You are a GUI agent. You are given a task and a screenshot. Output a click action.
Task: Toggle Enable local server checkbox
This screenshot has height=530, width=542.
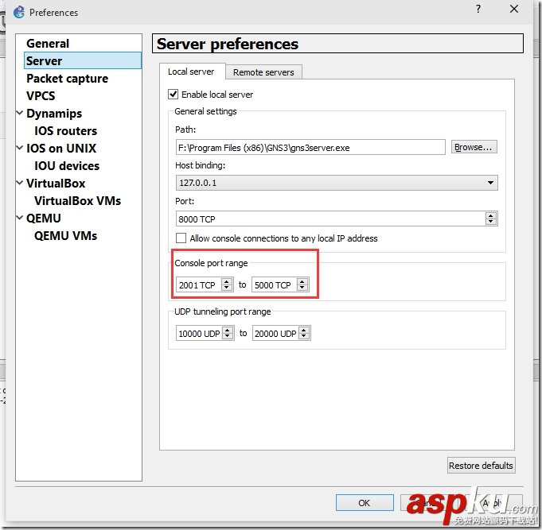pyautogui.click(x=174, y=95)
